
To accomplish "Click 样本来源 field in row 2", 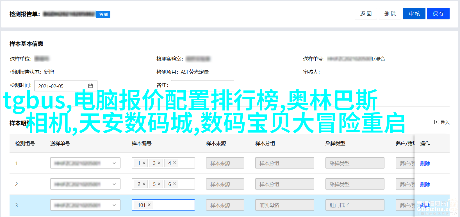I will [225, 184].
